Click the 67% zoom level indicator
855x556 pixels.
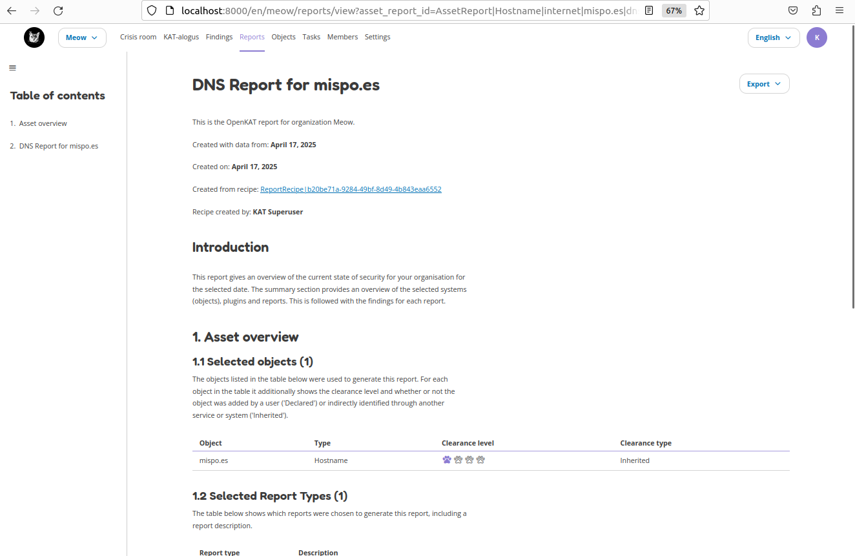pyautogui.click(x=674, y=10)
